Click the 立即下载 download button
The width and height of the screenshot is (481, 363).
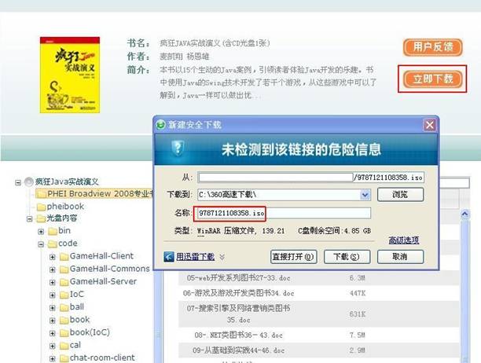(x=432, y=79)
